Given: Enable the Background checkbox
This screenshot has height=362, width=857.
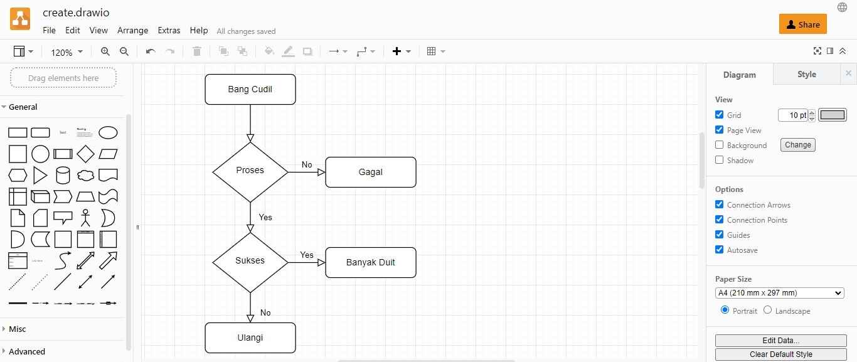Looking at the screenshot, I should (x=720, y=145).
